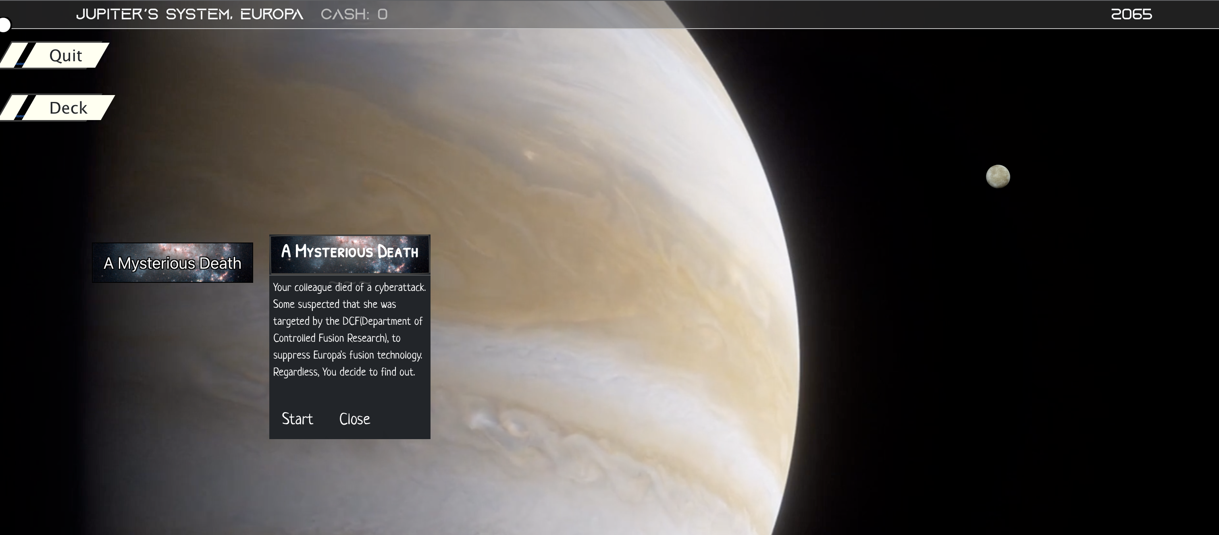The height and width of the screenshot is (535, 1219).
Task: Click the Cash: 0 counter
Action: point(354,14)
